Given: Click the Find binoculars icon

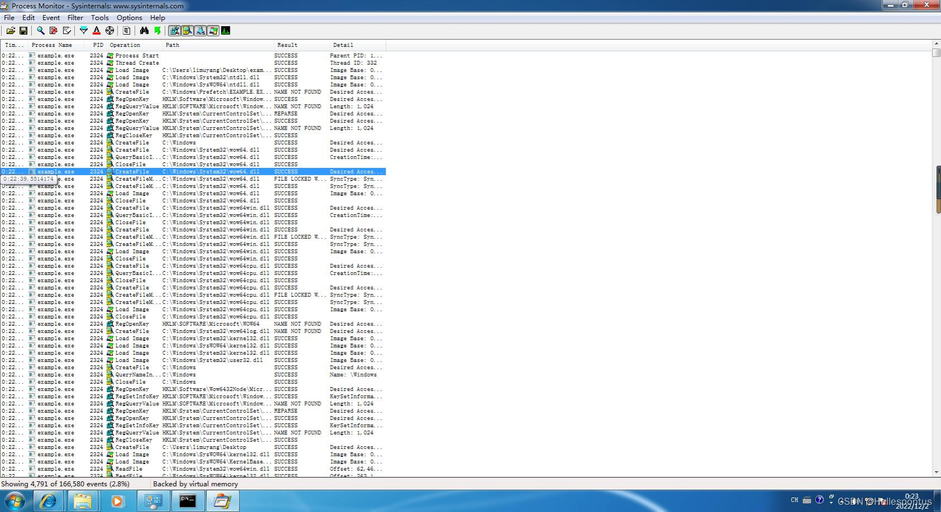Looking at the screenshot, I should coord(145,31).
